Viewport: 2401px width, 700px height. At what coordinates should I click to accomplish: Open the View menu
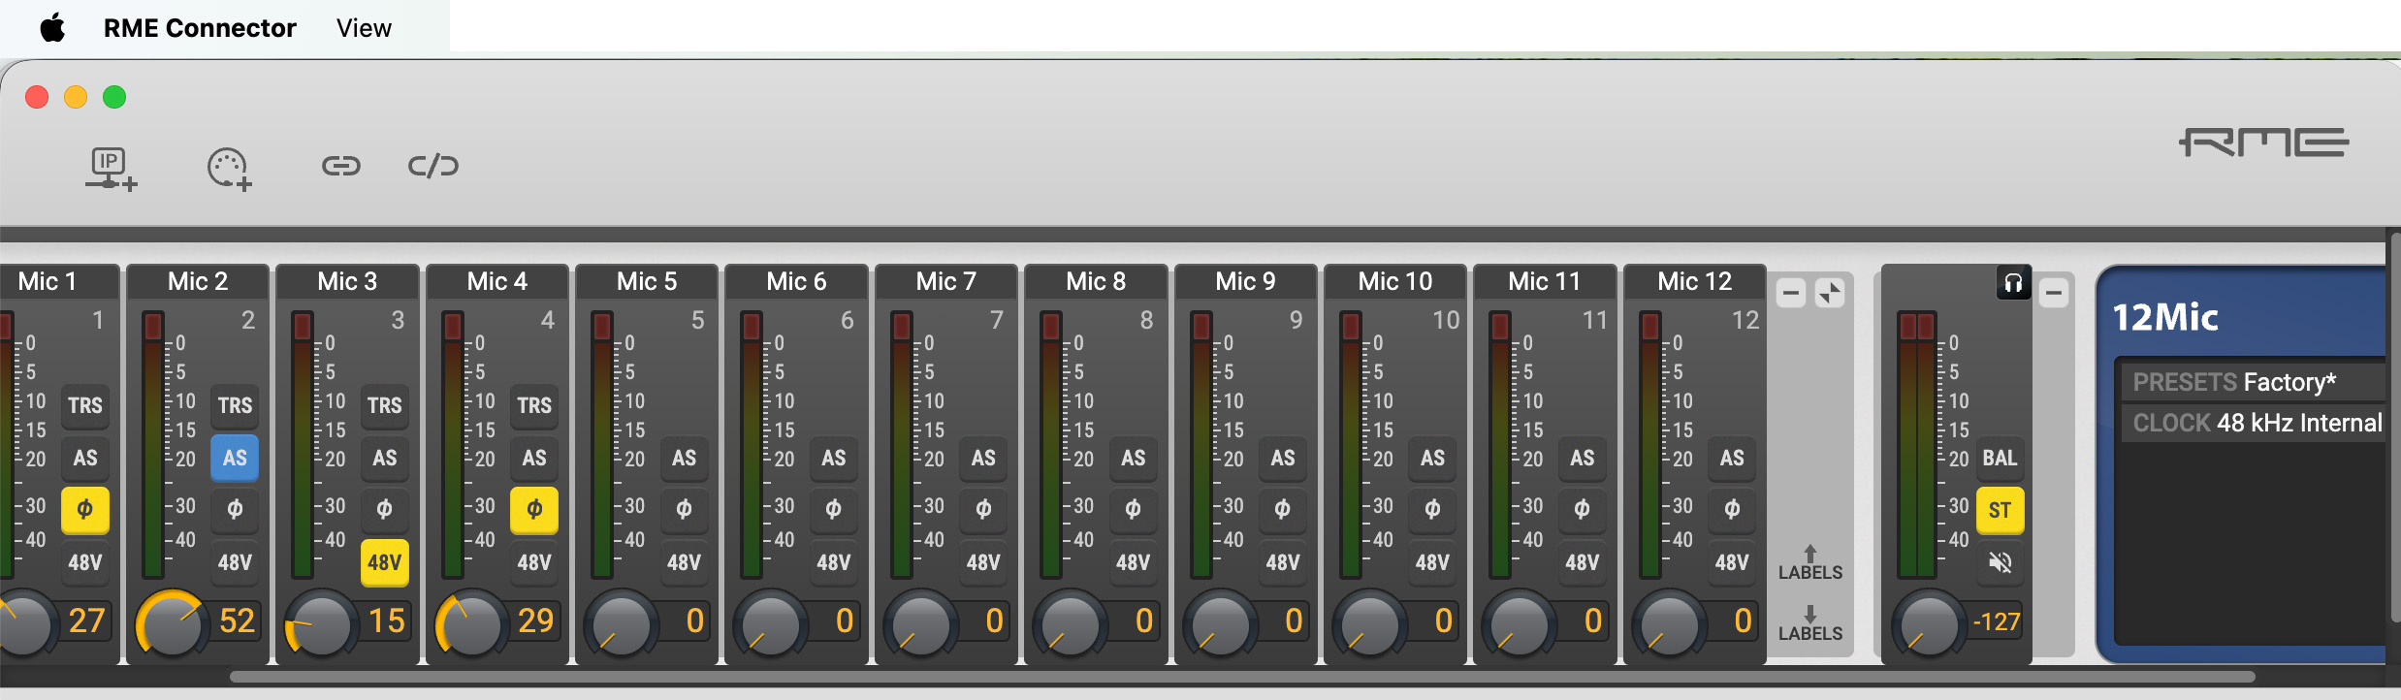tap(364, 28)
